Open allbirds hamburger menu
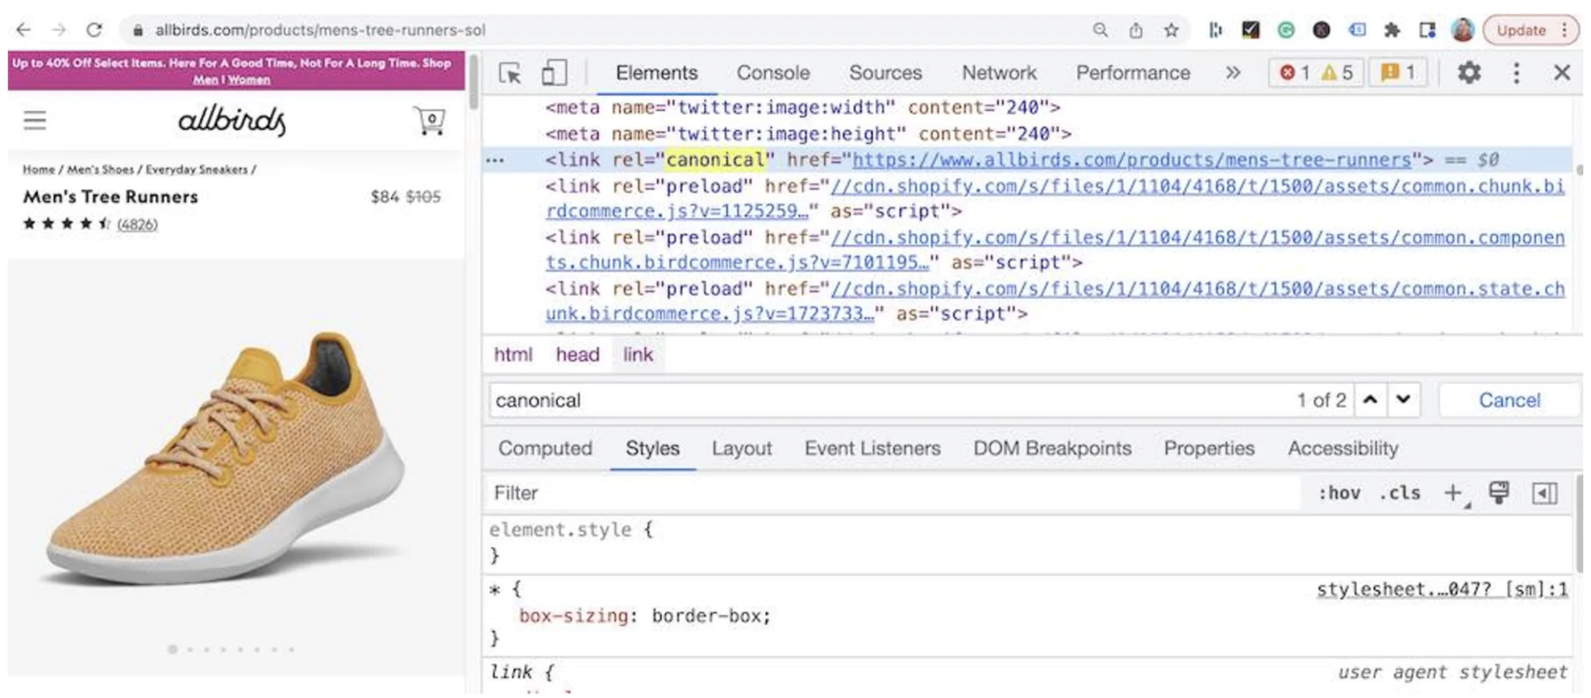The height and width of the screenshot is (698, 1591). tap(35, 120)
